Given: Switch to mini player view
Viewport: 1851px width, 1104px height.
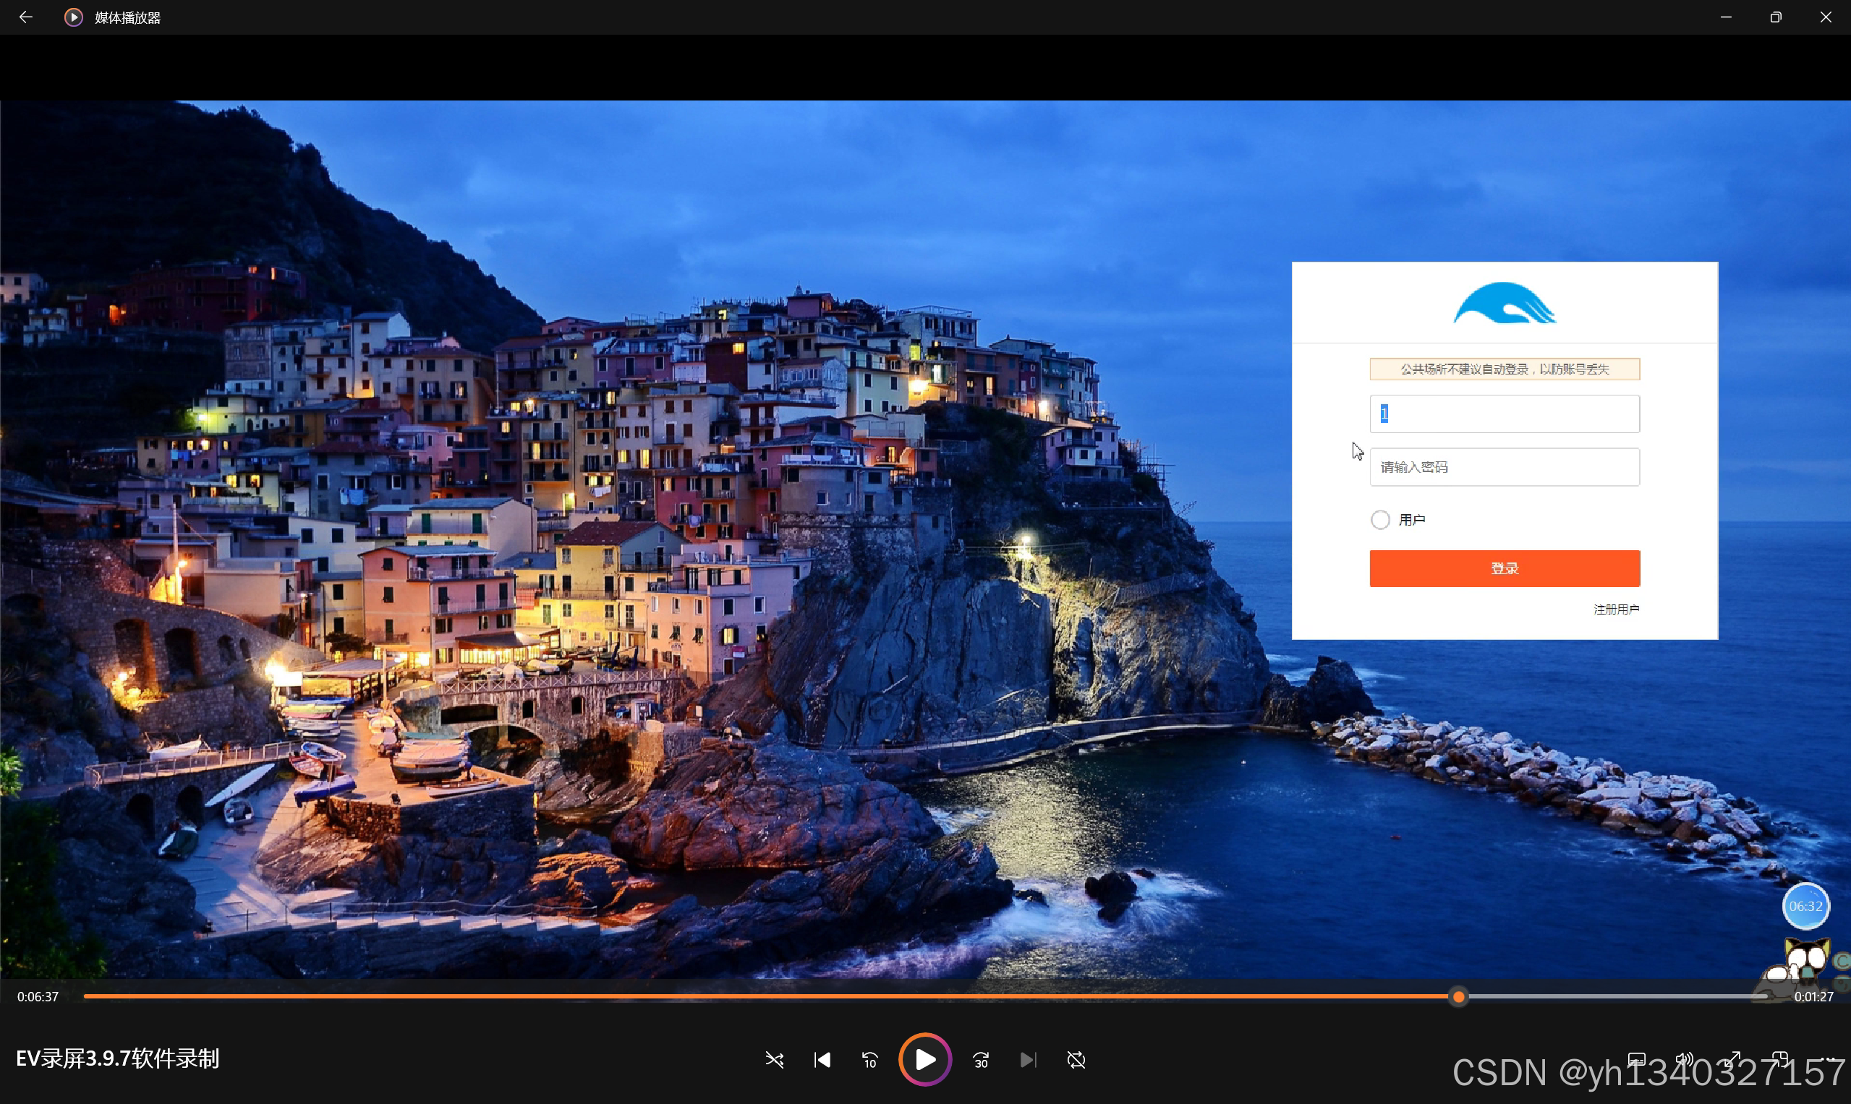Looking at the screenshot, I should tap(1779, 1059).
